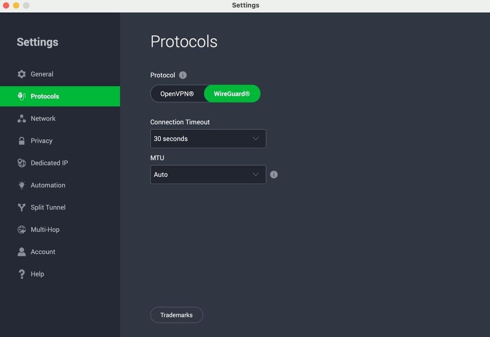Click the Settings sidebar heading

click(x=37, y=42)
